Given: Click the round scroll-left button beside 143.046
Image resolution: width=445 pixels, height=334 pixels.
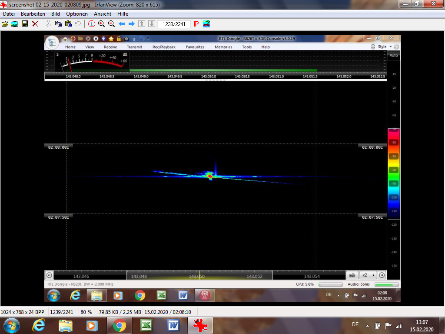Looking at the screenshot, I should [50, 275].
